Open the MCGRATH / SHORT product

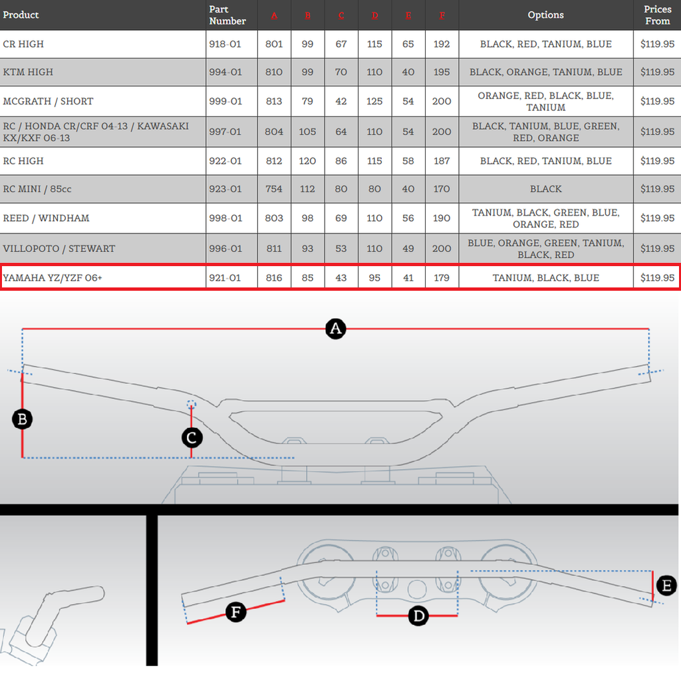(x=48, y=101)
